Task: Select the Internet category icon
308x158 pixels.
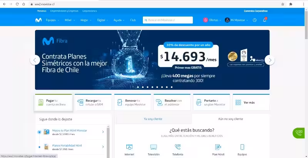Action: tap(129, 147)
